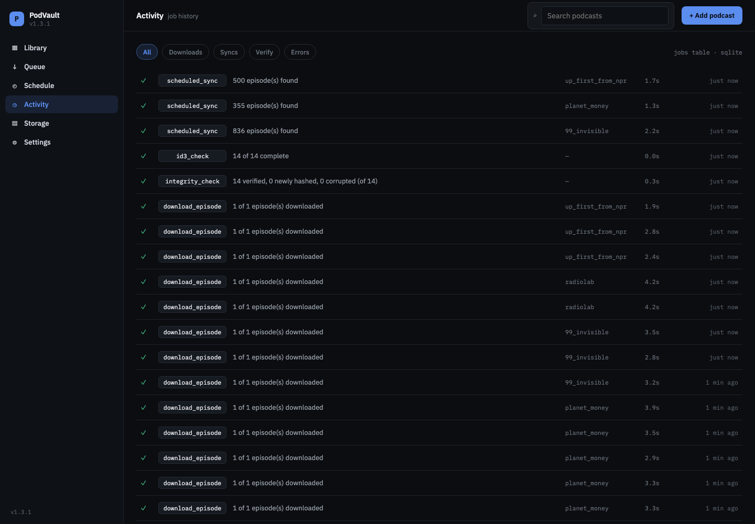Show only Verify jobs
Viewport: 755px width, 524px height.
click(x=264, y=52)
